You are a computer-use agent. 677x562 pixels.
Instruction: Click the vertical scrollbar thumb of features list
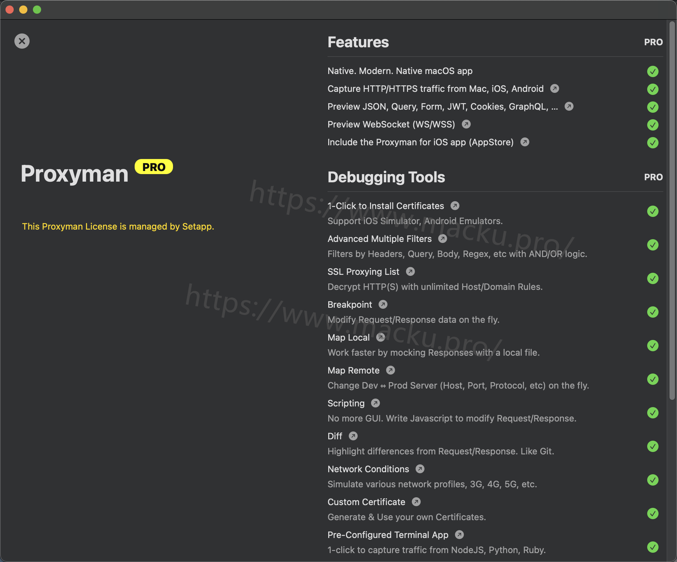672,210
